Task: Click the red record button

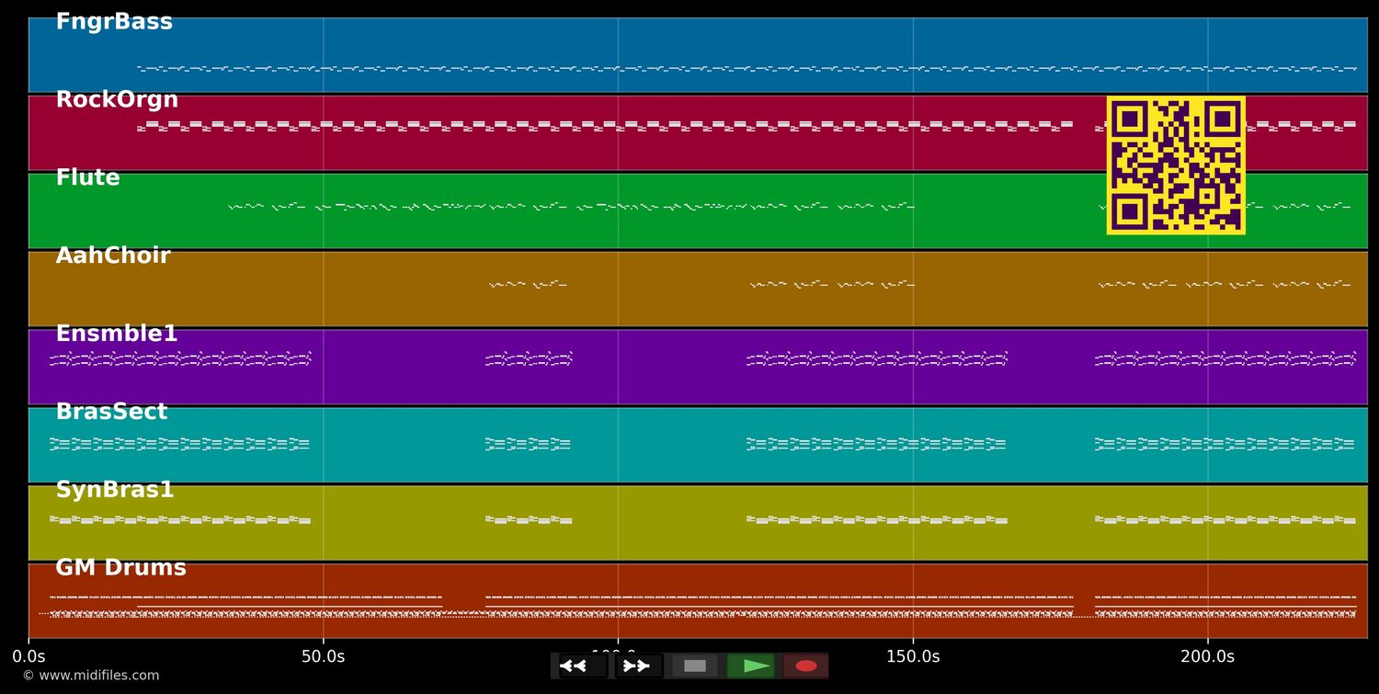Action: point(805,666)
